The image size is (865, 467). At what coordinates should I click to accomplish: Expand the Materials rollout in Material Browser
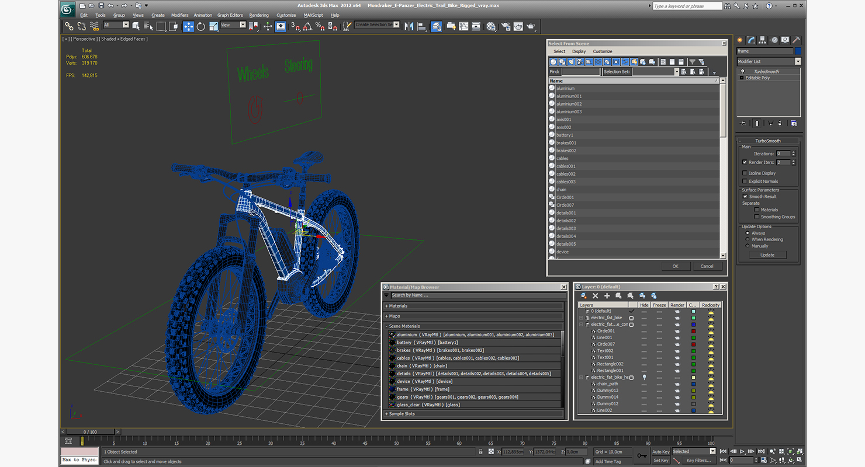473,306
